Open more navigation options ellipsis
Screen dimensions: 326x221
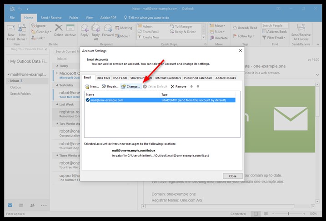click(x=44, y=205)
